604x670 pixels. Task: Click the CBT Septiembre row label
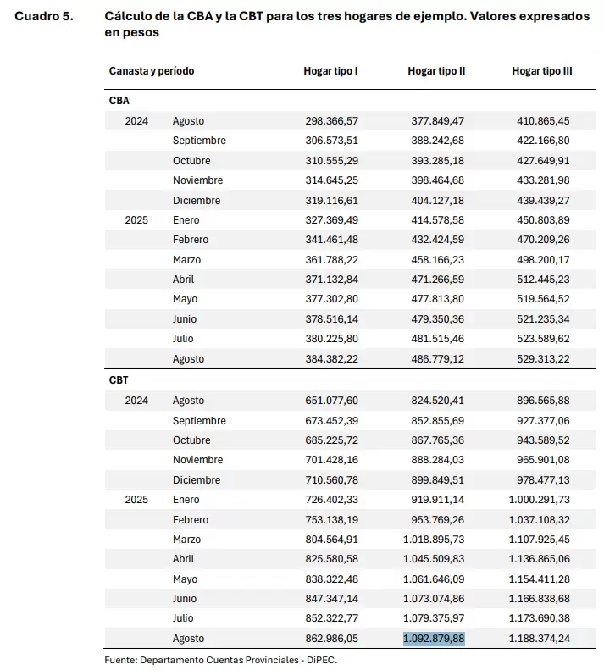click(199, 421)
